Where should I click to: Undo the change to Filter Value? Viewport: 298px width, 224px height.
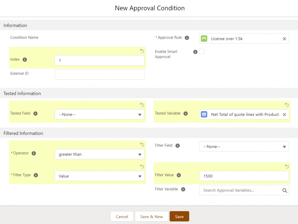click(287, 166)
